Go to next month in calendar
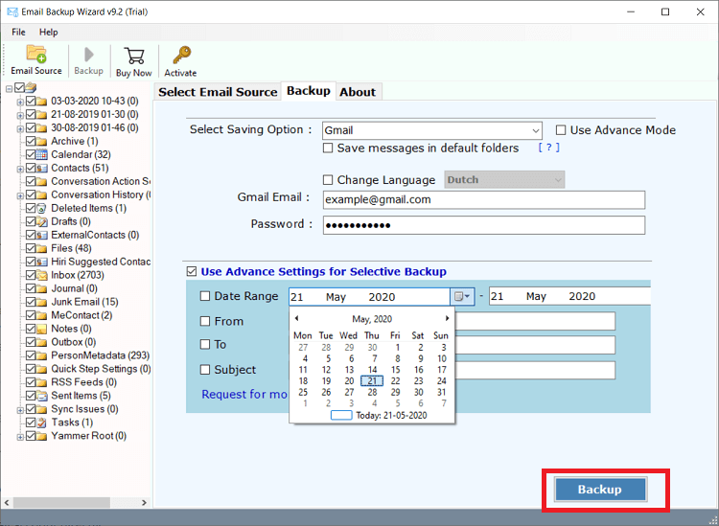Image resolution: width=719 pixels, height=526 pixels. click(x=447, y=318)
